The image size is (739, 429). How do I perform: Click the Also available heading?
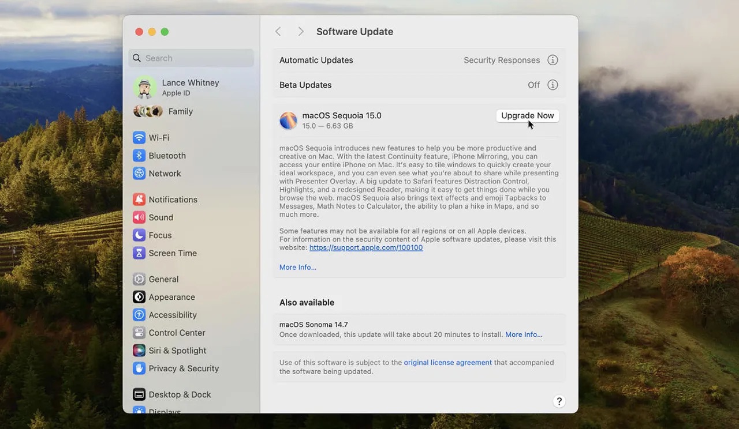tap(307, 302)
